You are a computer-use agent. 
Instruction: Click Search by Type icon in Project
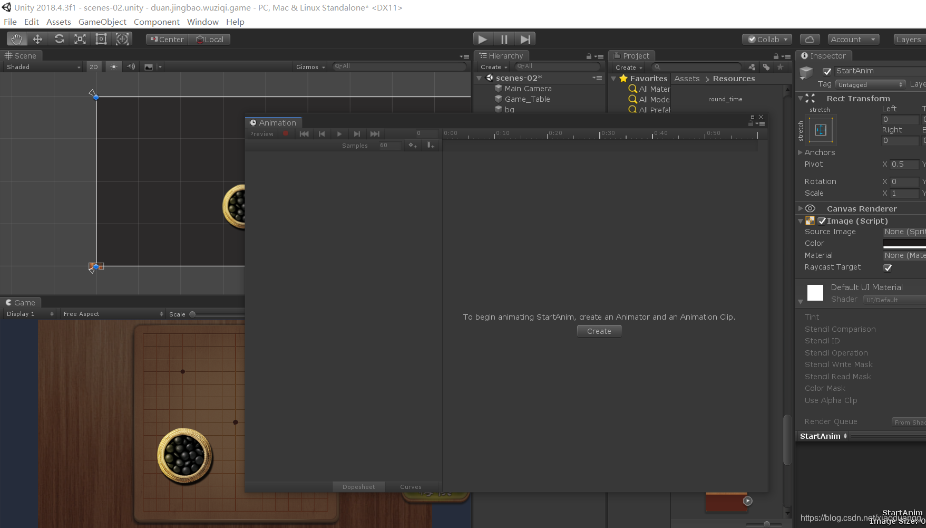(x=752, y=67)
